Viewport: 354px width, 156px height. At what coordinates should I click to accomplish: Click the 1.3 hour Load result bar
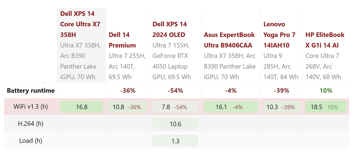tap(175, 141)
